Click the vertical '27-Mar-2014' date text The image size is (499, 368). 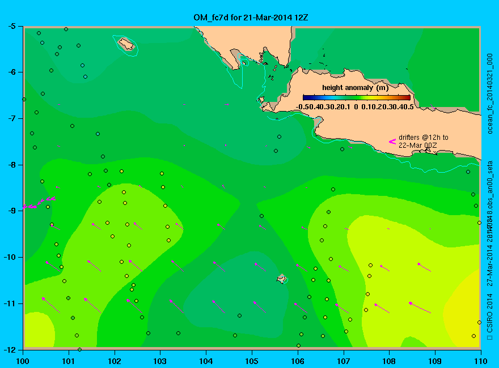490,266
